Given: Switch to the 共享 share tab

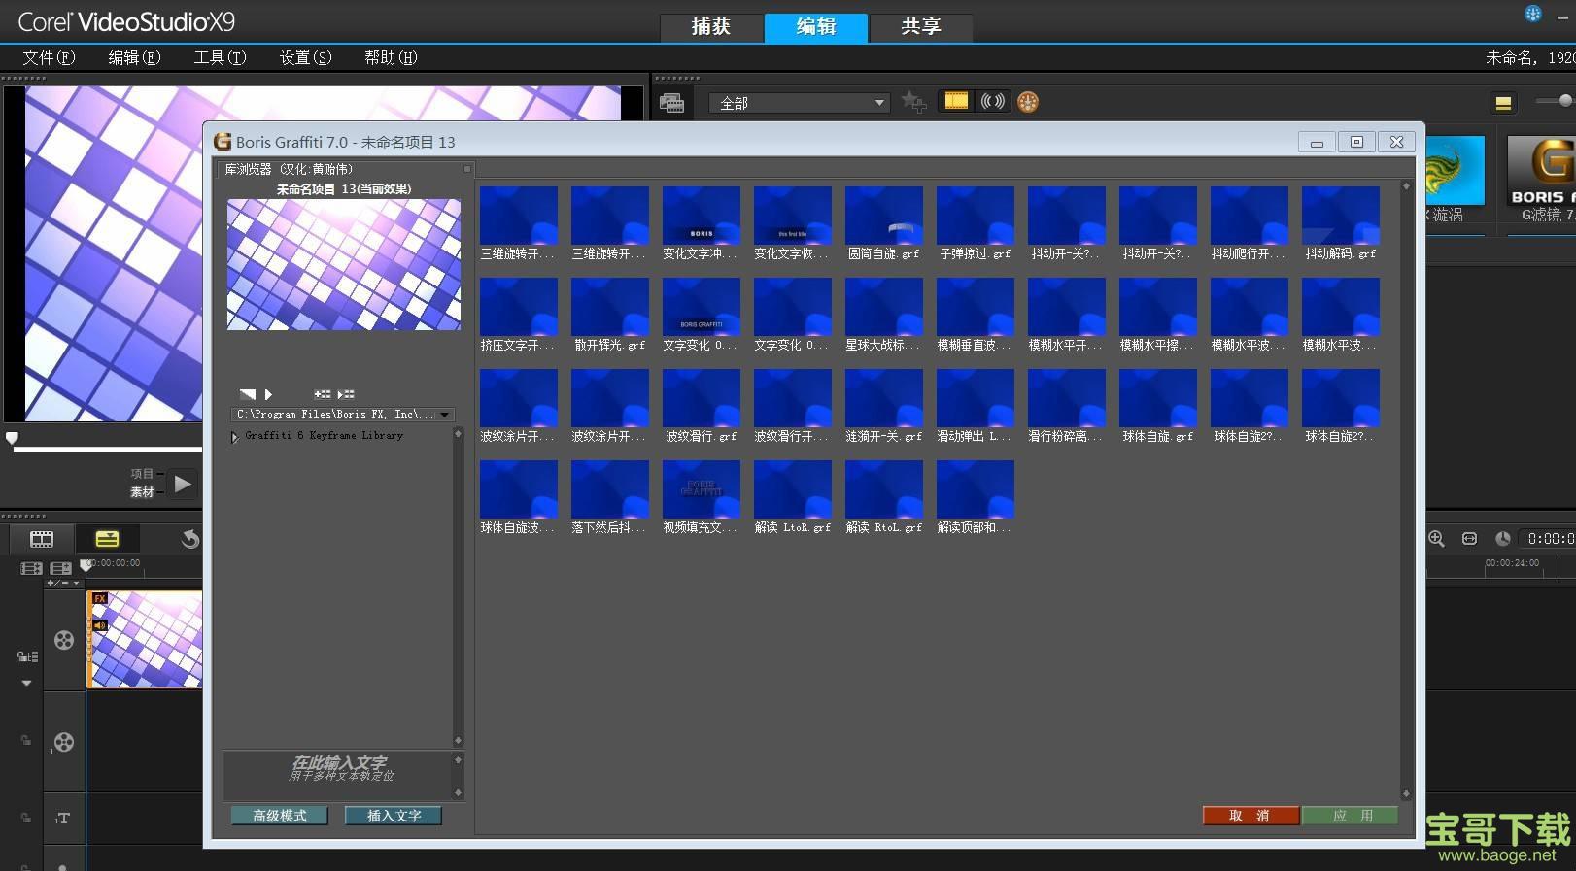Looking at the screenshot, I should 921,27.
